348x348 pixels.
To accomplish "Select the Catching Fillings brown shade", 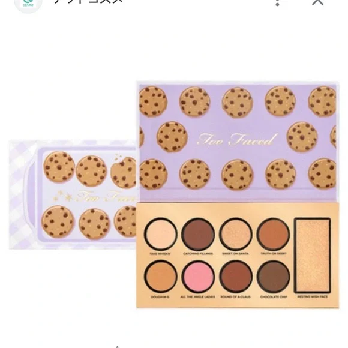I will pyautogui.click(x=198, y=235).
